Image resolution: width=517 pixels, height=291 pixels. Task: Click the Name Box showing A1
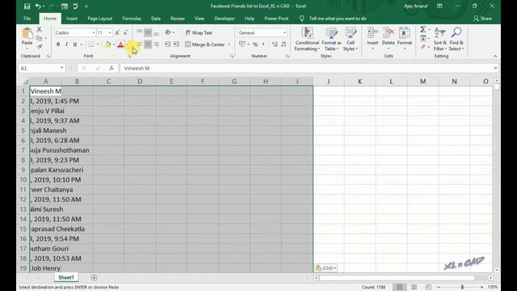pos(41,68)
